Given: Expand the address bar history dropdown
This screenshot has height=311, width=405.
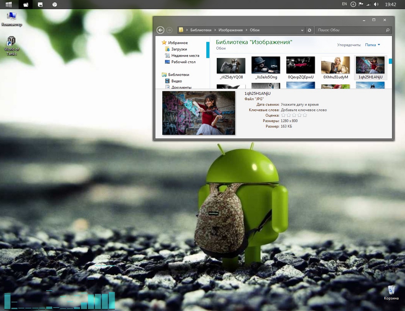Looking at the screenshot, I should [302, 30].
